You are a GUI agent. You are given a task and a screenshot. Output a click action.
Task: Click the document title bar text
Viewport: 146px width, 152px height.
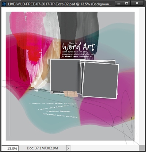[59, 4]
